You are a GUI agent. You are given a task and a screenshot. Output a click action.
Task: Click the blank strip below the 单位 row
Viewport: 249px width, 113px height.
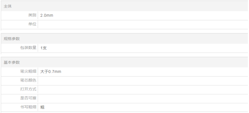(124, 30)
